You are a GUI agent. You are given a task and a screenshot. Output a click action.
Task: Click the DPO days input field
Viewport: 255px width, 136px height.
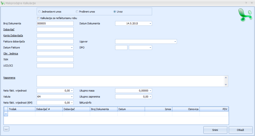pos(121,48)
